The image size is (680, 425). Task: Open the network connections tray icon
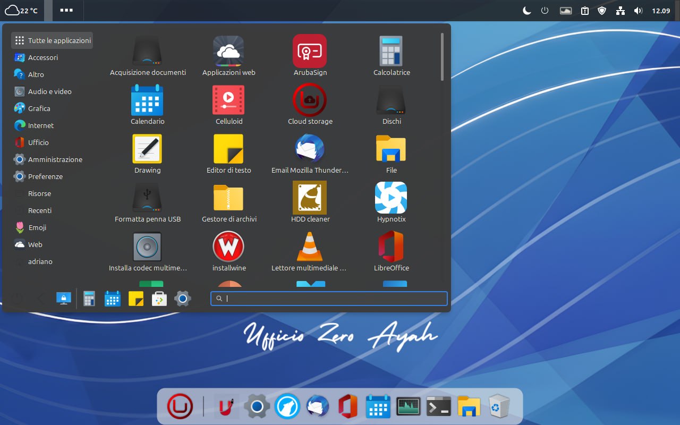point(620,11)
